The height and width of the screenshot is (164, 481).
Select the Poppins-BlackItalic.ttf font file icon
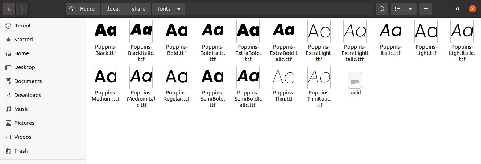click(141, 31)
